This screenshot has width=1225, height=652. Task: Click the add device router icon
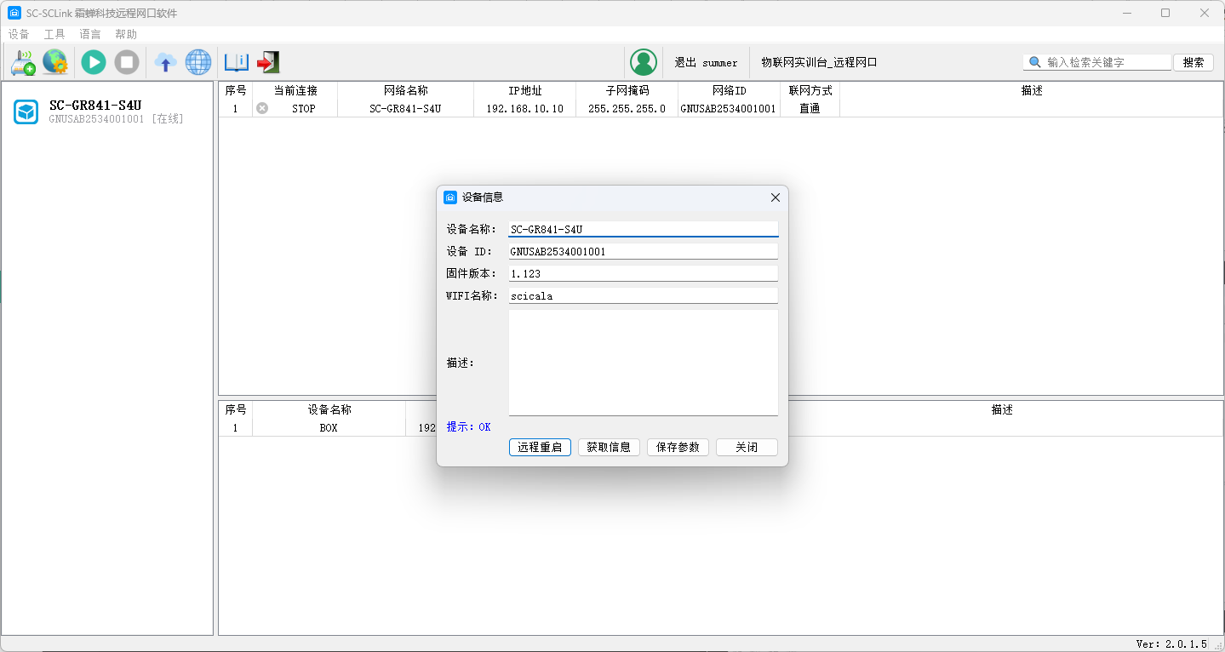coord(22,62)
